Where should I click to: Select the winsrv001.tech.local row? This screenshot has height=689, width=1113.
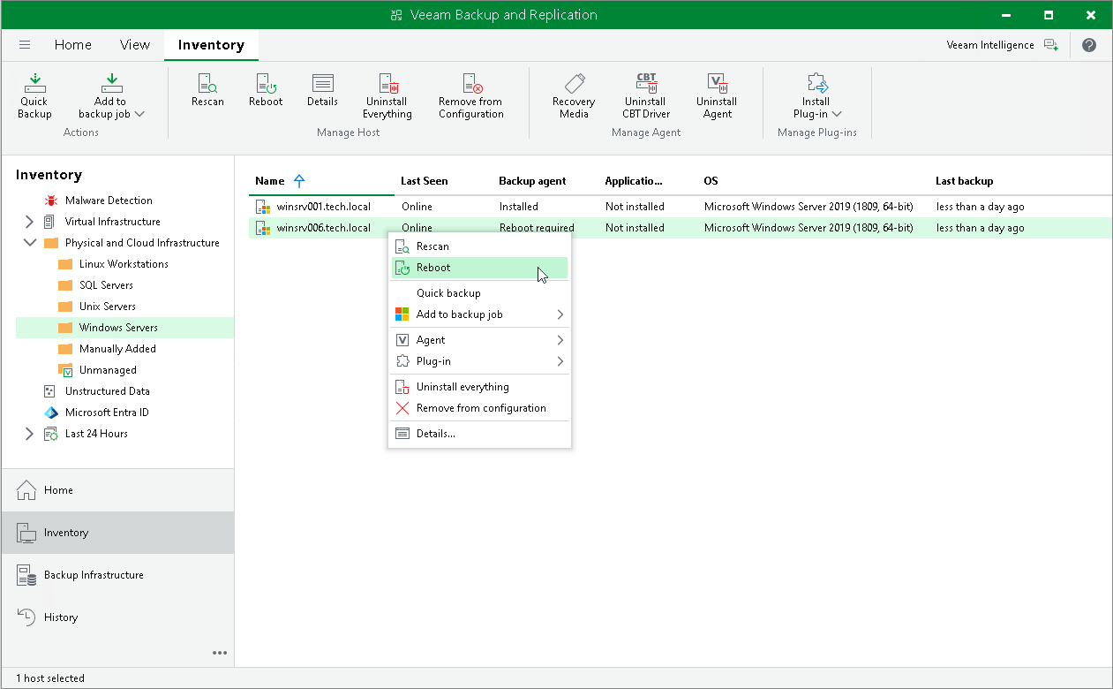click(x=680, y=207)
